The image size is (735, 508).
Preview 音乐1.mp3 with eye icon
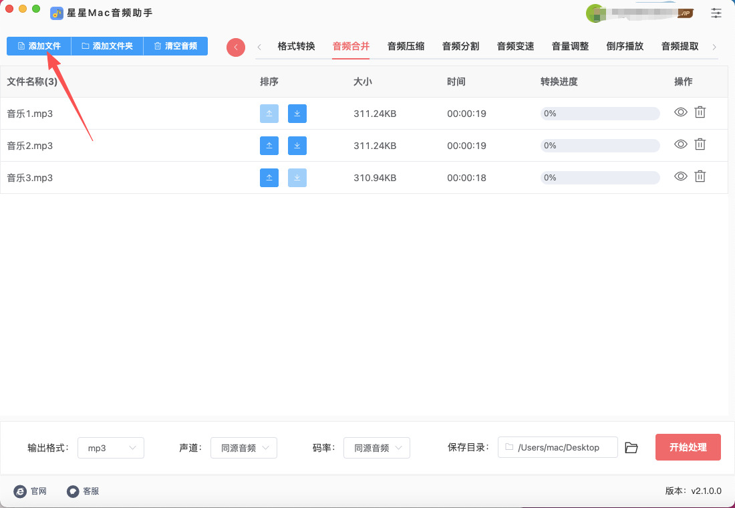680,112
